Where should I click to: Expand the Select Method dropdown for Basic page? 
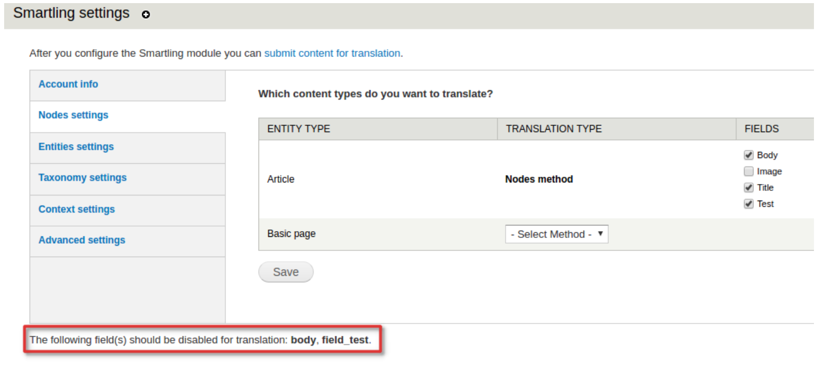point(556,234)
